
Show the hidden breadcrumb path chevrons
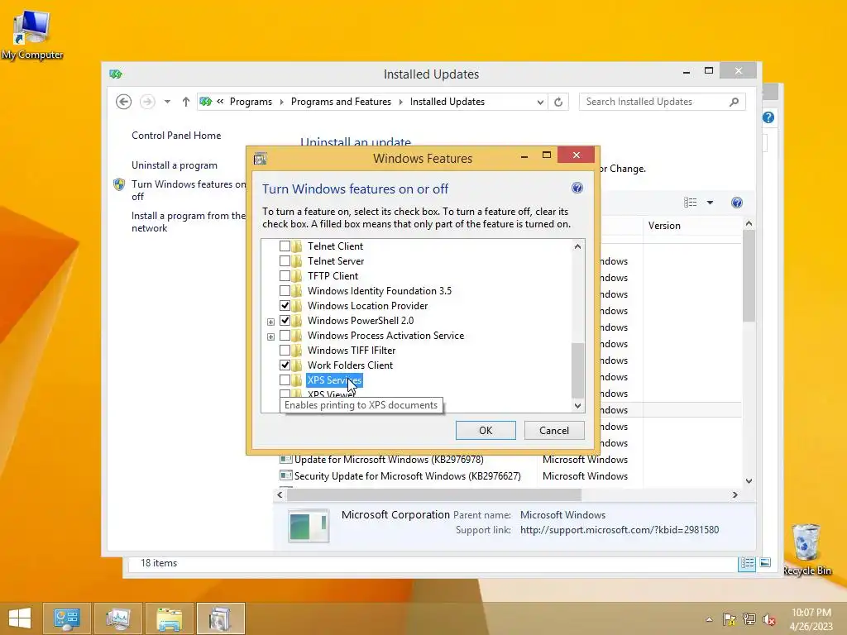[x=220, y=101]
